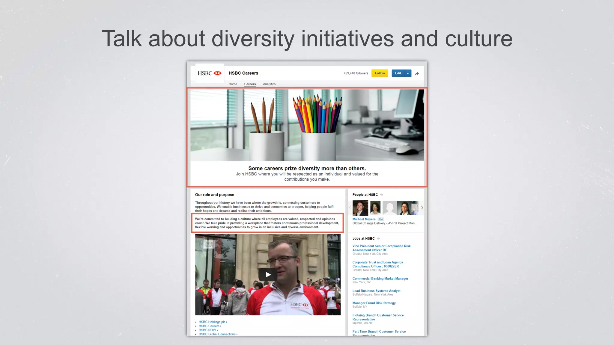Click the HSBC logo
The width and height of the screenshot is (614, 345).
pos(210,73)
